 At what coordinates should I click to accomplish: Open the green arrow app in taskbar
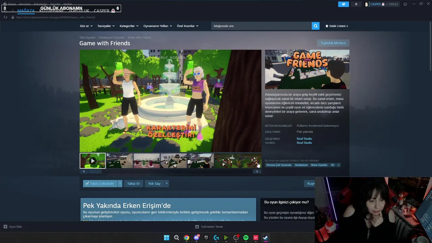click(226, 238)
